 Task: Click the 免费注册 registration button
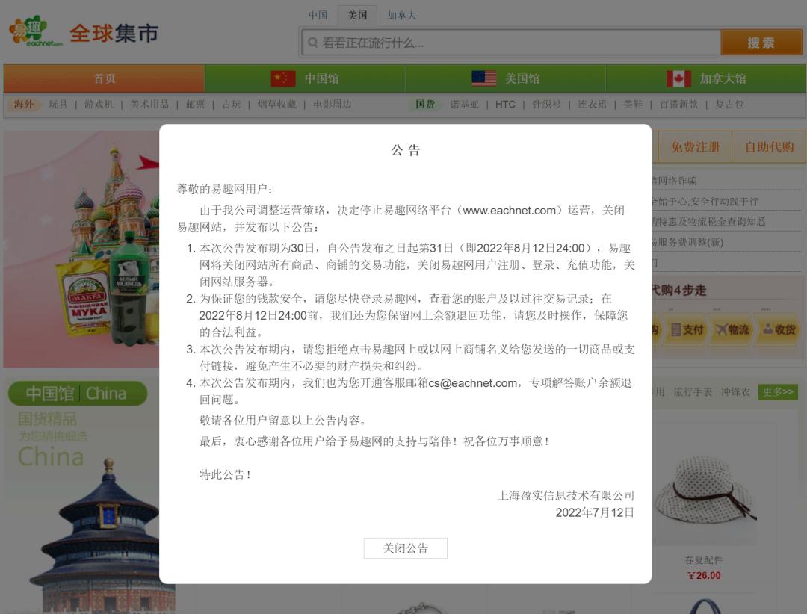click(696, 147)
